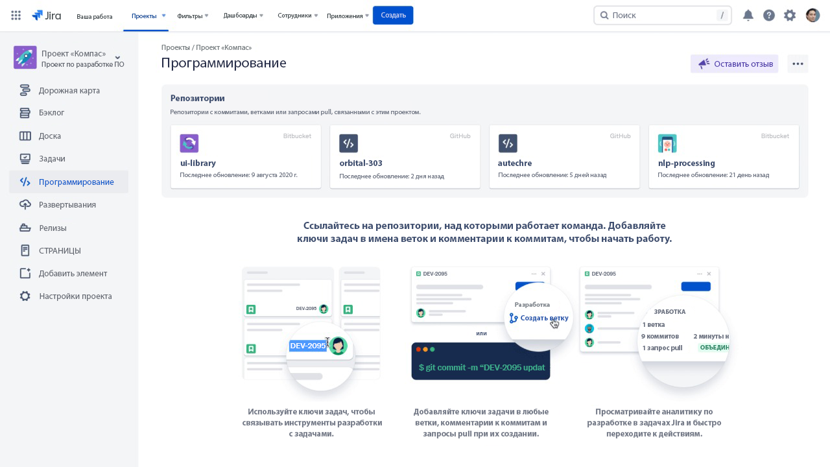Screen dimensions: 830x467
Task: Open the settings gear in top bar
Action: point(789,16)
